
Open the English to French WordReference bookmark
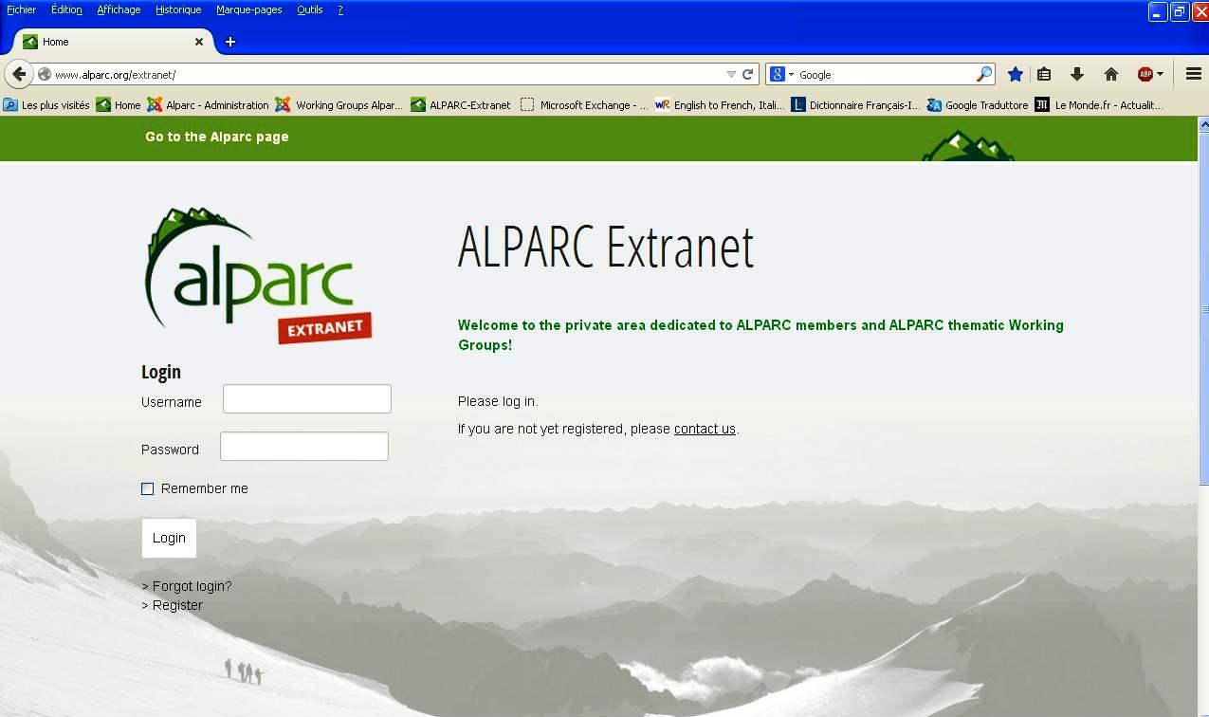pyautogui.click(x=720, y=105)
